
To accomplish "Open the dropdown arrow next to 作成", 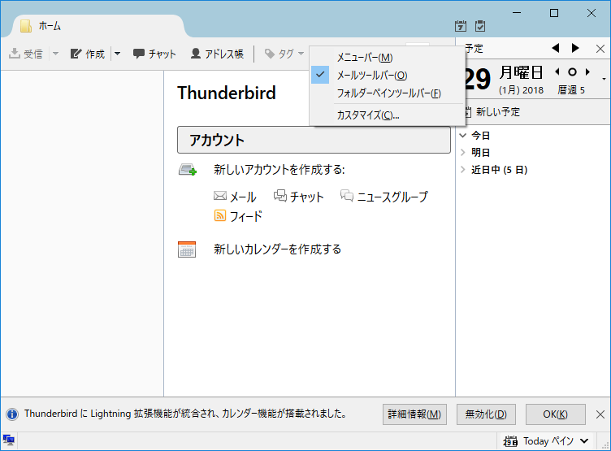I will 117,54.
